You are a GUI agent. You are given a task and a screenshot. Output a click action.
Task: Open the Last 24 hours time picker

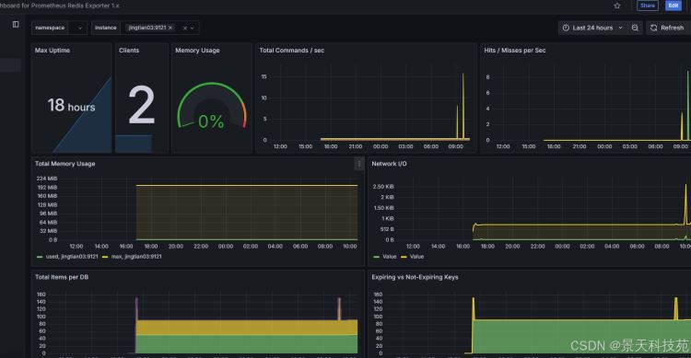pyautogui.click(x=592, y=28)
